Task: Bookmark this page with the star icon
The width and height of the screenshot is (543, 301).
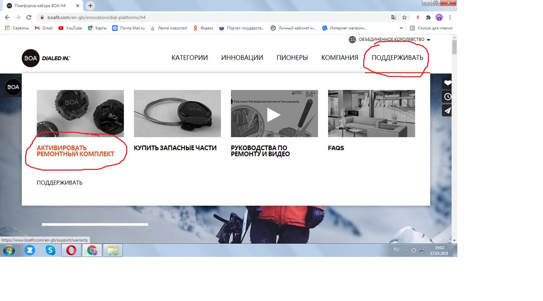Action: pos(405,17)
